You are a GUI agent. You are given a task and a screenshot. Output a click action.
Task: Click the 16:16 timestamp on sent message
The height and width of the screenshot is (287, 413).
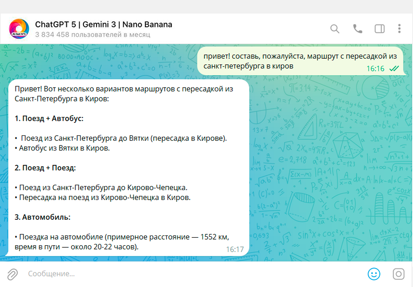(x=375, y=69)
